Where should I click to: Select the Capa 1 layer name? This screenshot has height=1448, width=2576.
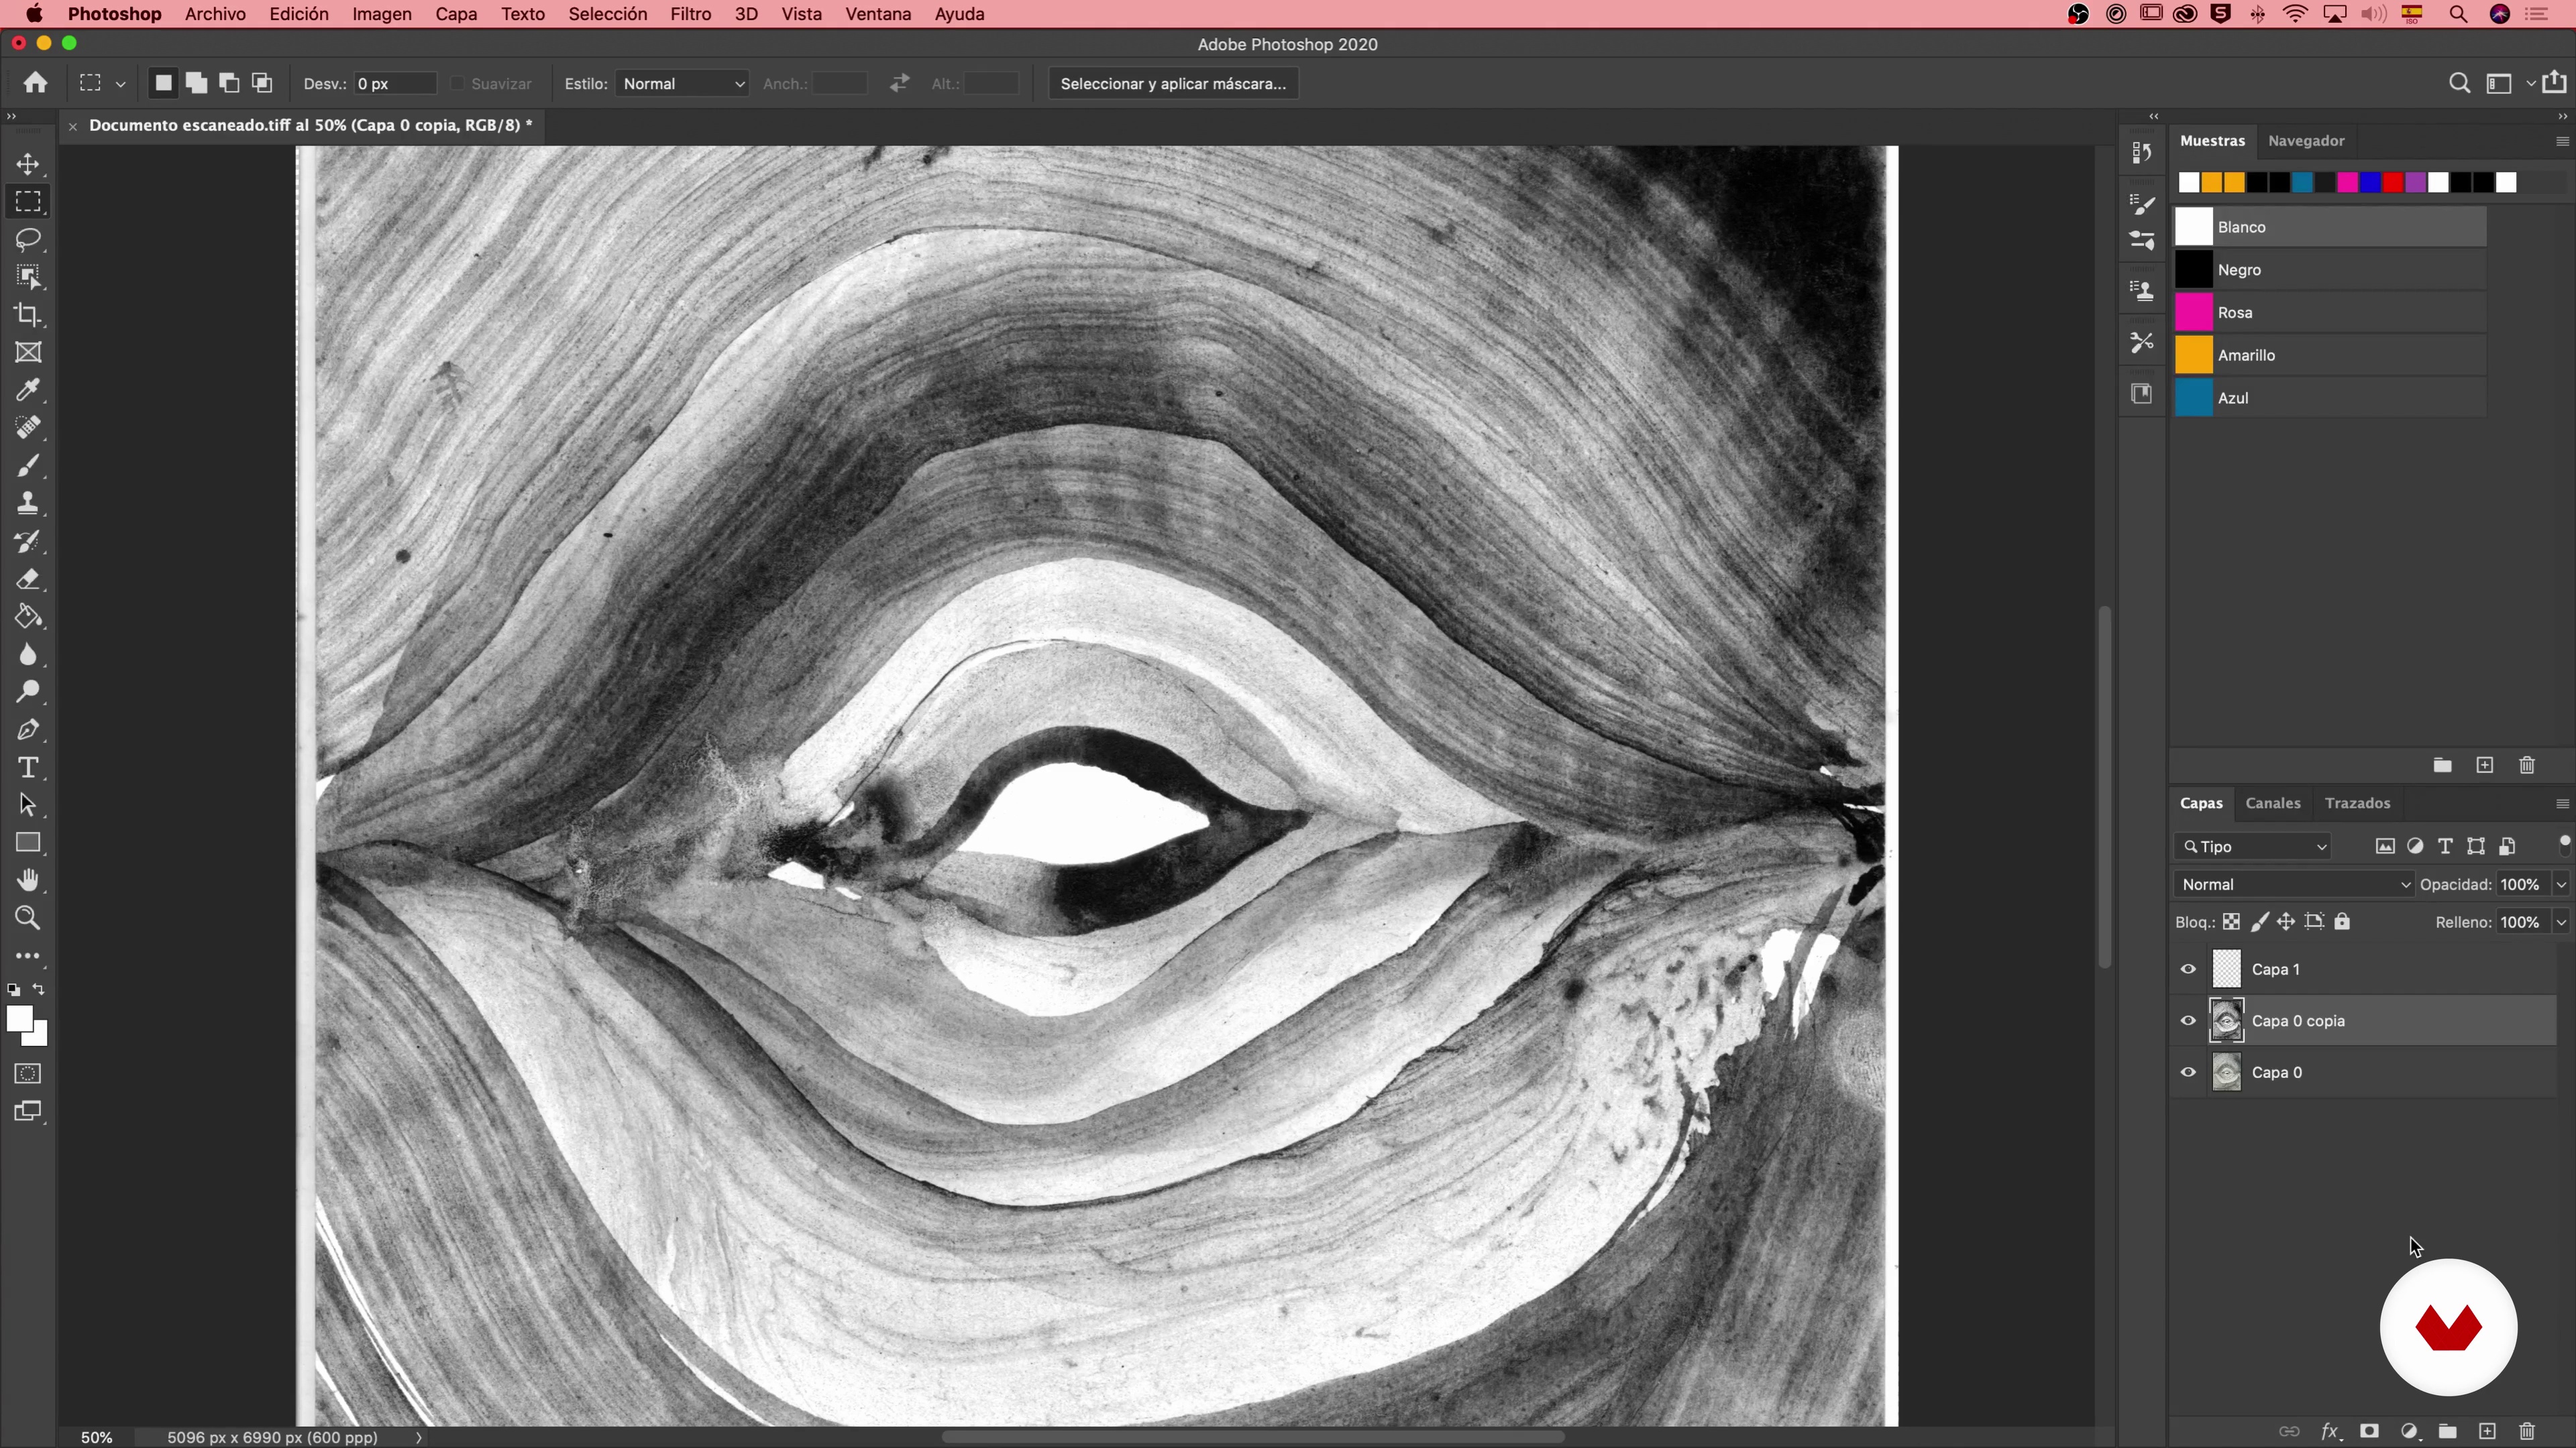click(2275, 969)
